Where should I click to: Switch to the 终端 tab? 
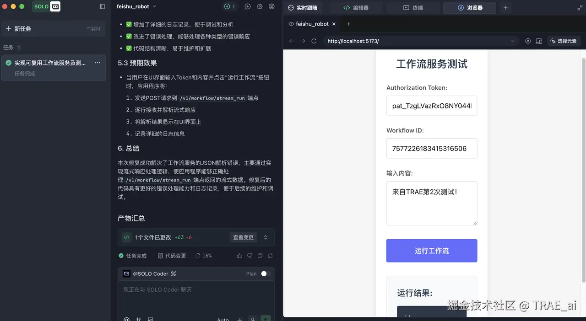(413, 8)
